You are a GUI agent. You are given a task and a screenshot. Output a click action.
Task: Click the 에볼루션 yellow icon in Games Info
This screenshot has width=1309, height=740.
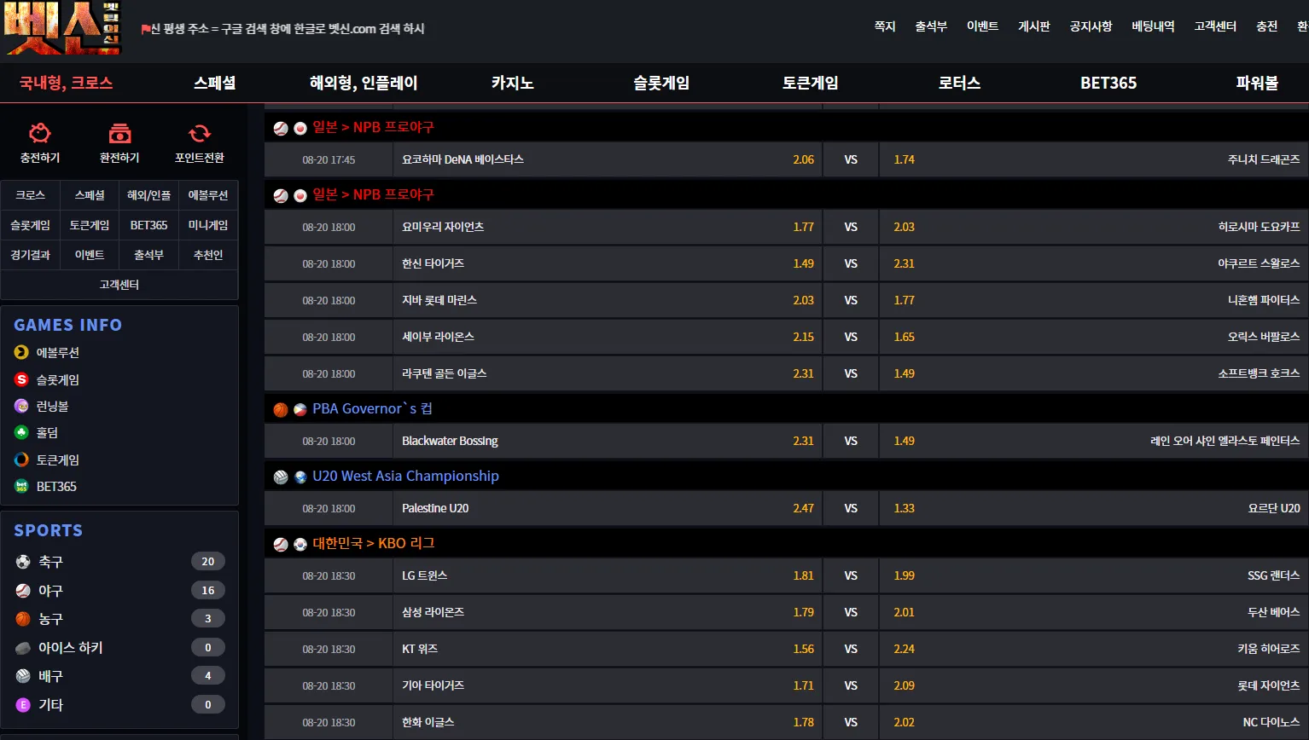click(22, 352)
